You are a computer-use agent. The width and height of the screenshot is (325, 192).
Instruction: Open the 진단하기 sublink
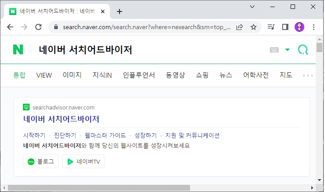pyautogui.click(x=65, y=136)
